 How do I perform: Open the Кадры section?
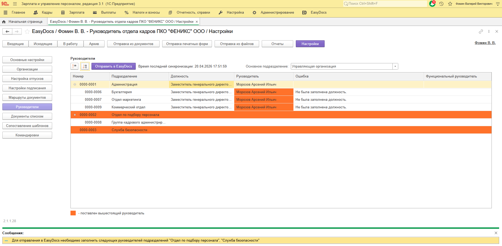[x=47, y=13]
